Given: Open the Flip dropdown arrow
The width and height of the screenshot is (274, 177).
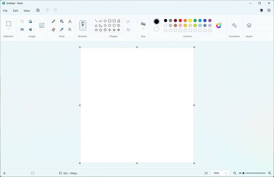Looking at the screenshot, I should [x=34, y=29].
